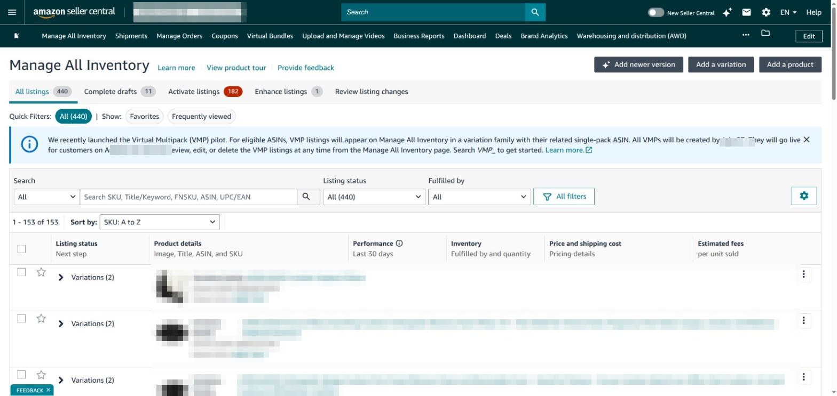Switch to Activate listings tab
This screenshot has width=837, height=396.
pos(205,91)
